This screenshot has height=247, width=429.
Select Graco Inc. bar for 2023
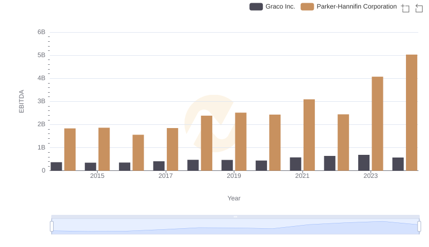364,163
